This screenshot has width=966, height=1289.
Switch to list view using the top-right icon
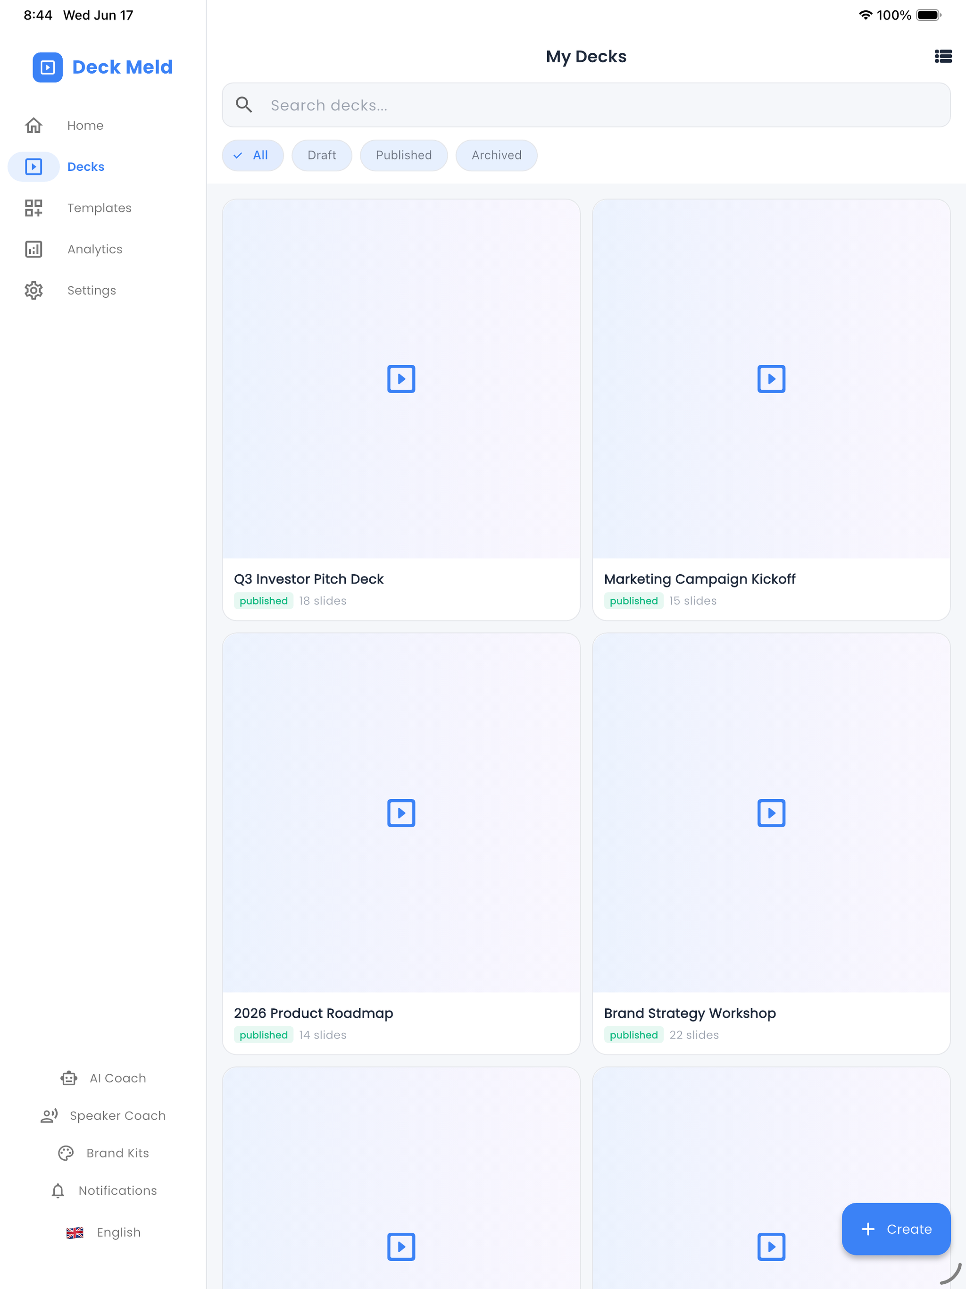943,57
